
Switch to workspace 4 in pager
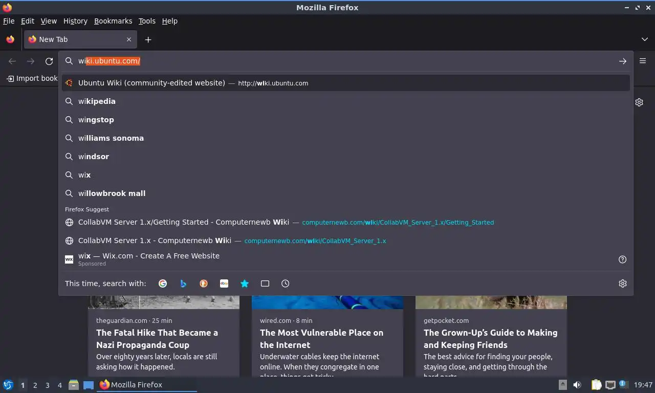59,385
